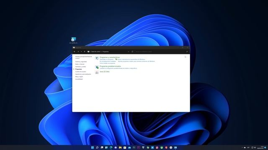Open Programas y características heading link
Image resolution: width=268 pixels, height=150 pixels.
click(x=110, y=57)
